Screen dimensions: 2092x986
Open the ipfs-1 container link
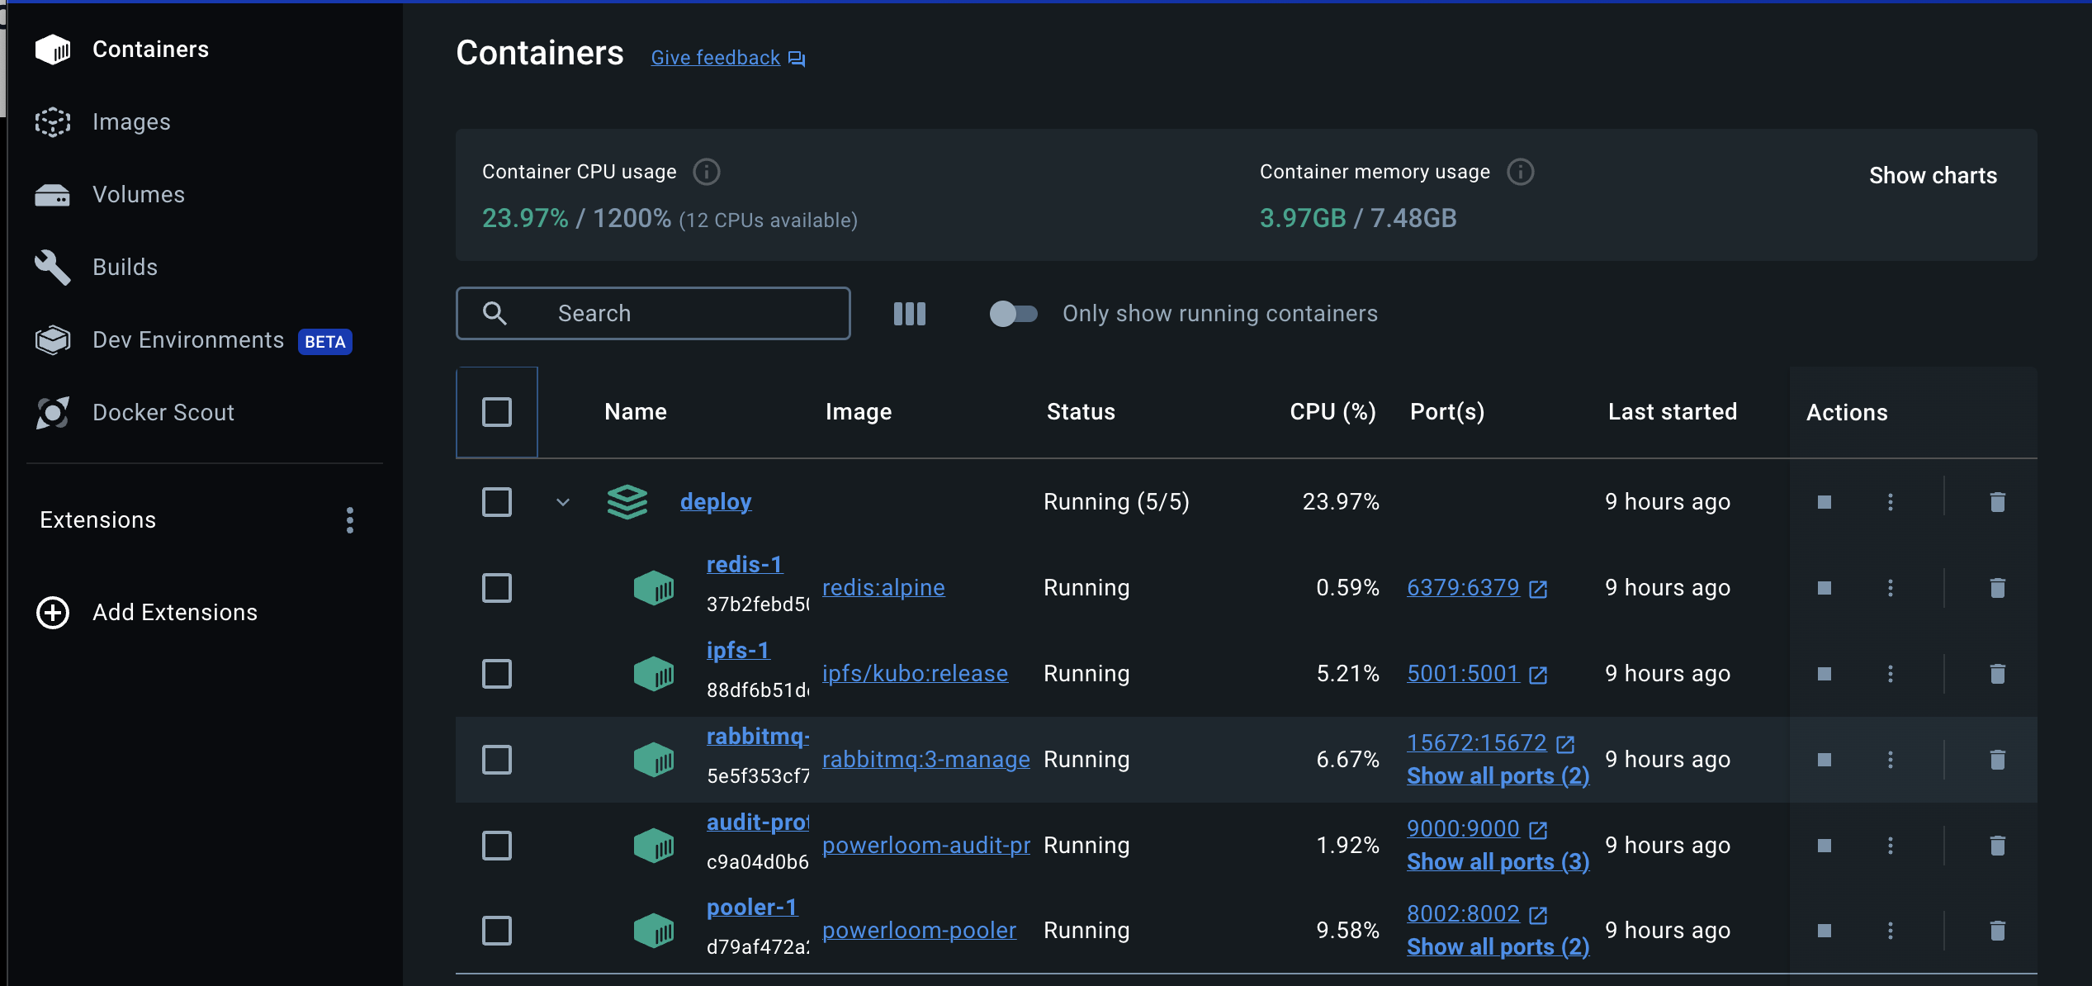tap(738, 651)
